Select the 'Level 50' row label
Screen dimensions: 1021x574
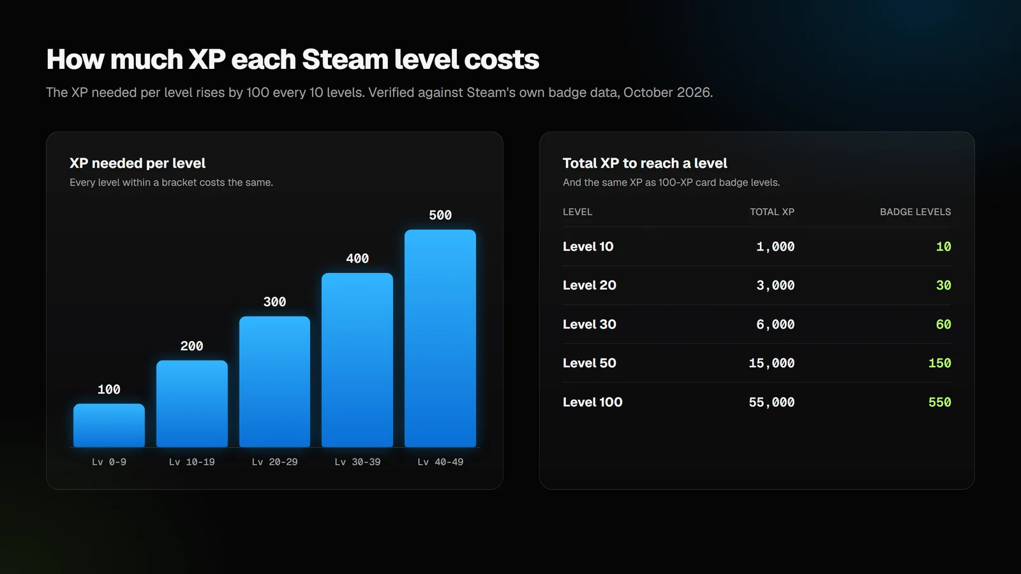pyautogui.click(x=590, y=364)
